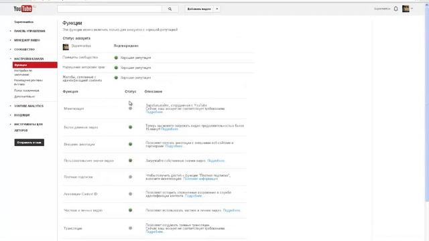Viewport: 429px width, 241px height.
Task: Click green dot for Пользовательские значки видео
Action: [x=131, y=161]
